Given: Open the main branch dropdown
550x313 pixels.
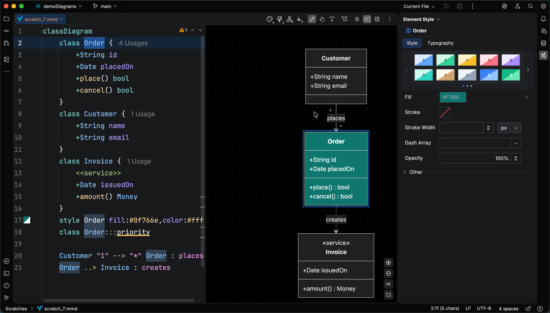Looking at the screenshot, I should tap(105, 6).
